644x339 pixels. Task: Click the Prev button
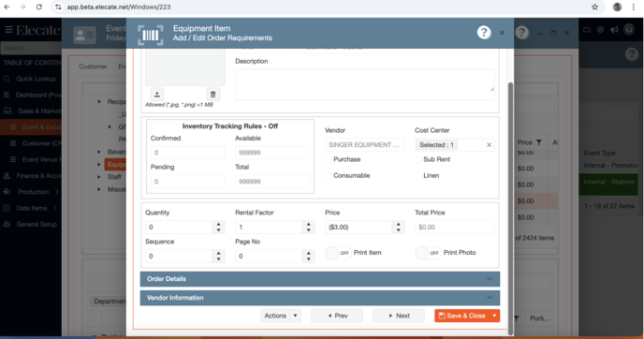coord(337,316)
